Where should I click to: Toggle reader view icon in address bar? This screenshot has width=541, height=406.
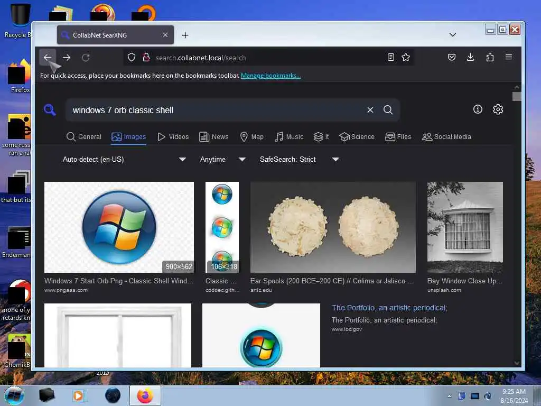[390, 57]
